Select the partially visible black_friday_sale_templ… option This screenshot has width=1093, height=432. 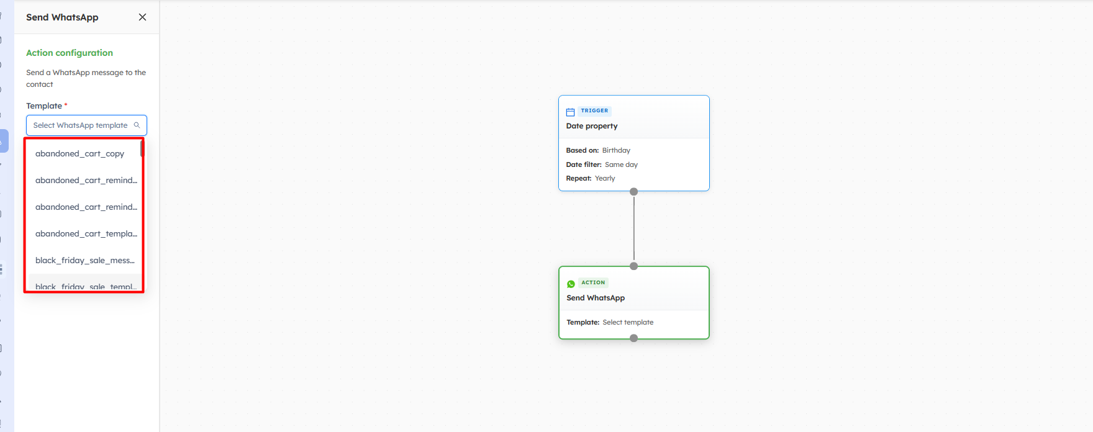point(84,286)
